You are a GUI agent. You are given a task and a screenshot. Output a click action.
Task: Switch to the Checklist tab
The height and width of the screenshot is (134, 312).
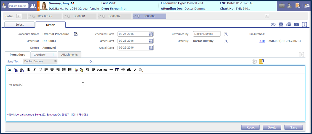pyautogui.click(x=44, y=55)
